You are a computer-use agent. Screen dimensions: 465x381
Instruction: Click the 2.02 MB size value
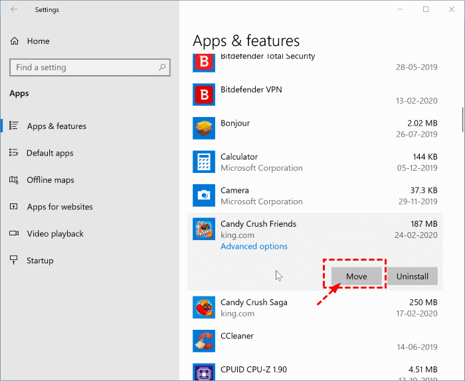click(x=422, y=123)
